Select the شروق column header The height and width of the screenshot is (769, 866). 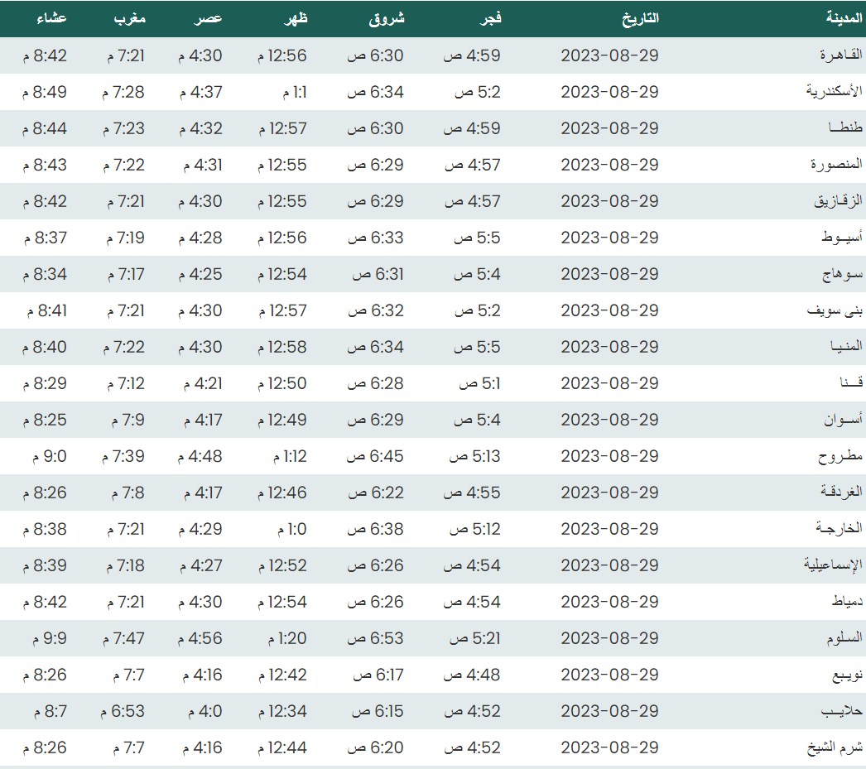click(387, 19)
